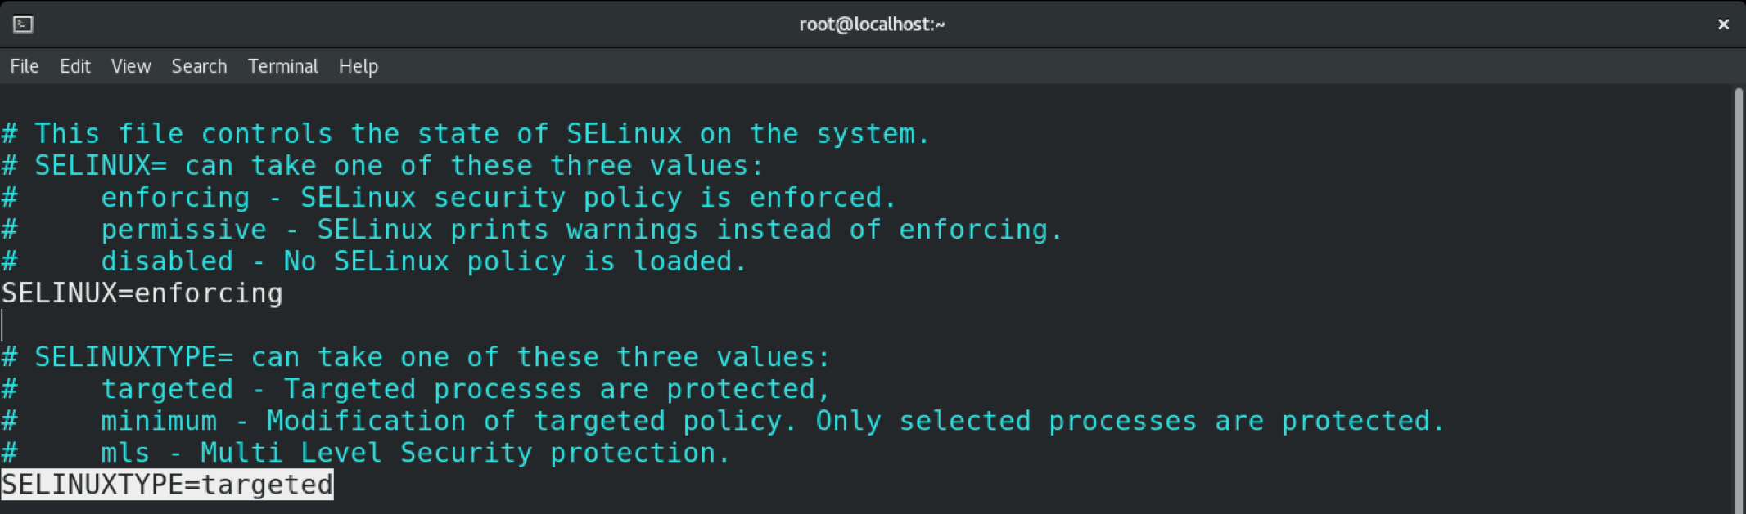Open the Search menu
Screen dimensions: 1746x514
pos(198,66)
